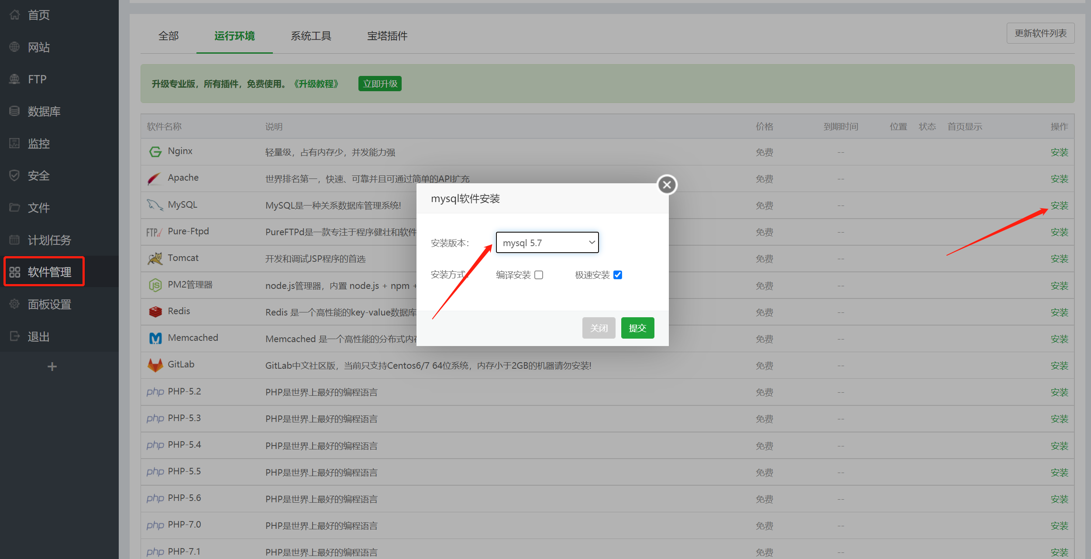The height and width of the screenshot is (559, 1091).
Task: Open the mysql 5.7 version dropdown
Action: [x=547, y=243]
